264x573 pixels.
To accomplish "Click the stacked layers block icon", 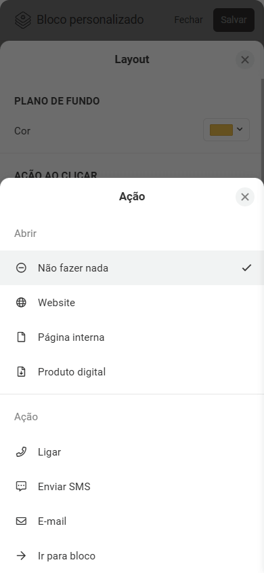I will (x=22, y=20).
